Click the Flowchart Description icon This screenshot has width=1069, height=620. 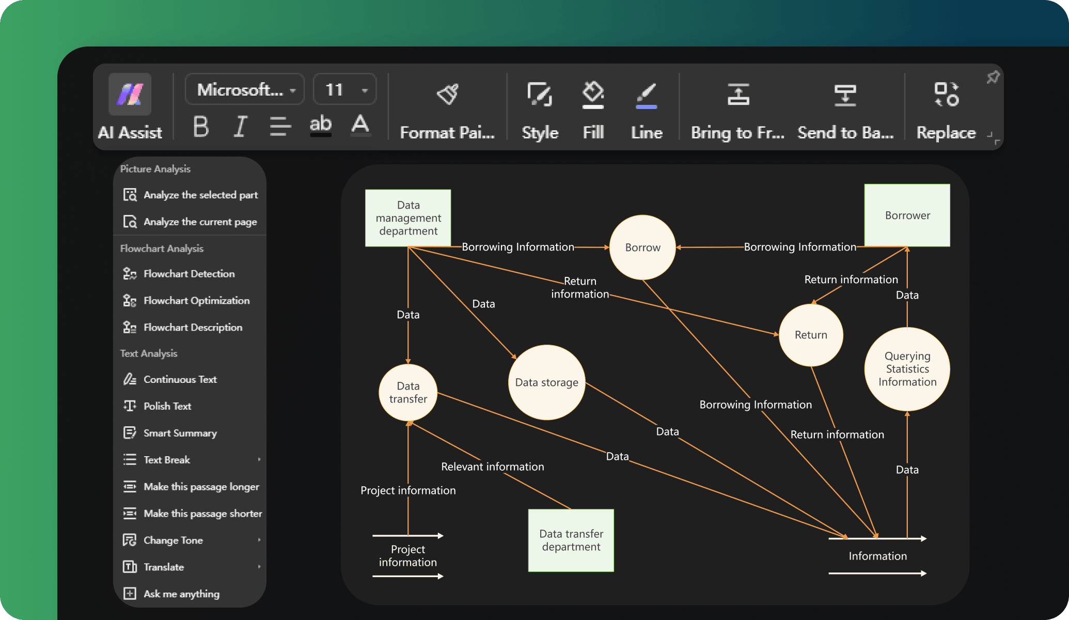[x=130, y=328]
